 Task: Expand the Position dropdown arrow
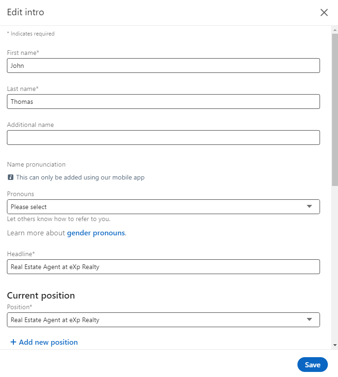click(309, 320)
